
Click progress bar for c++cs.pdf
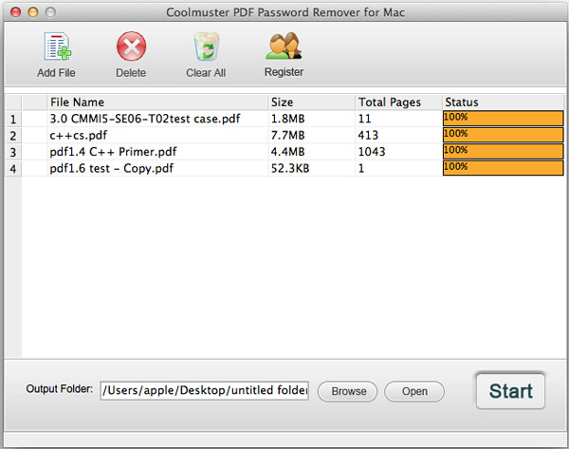(504, 135)
